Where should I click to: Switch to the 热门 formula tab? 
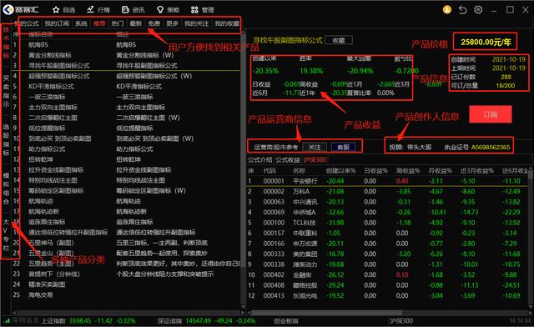pos(118,23)
